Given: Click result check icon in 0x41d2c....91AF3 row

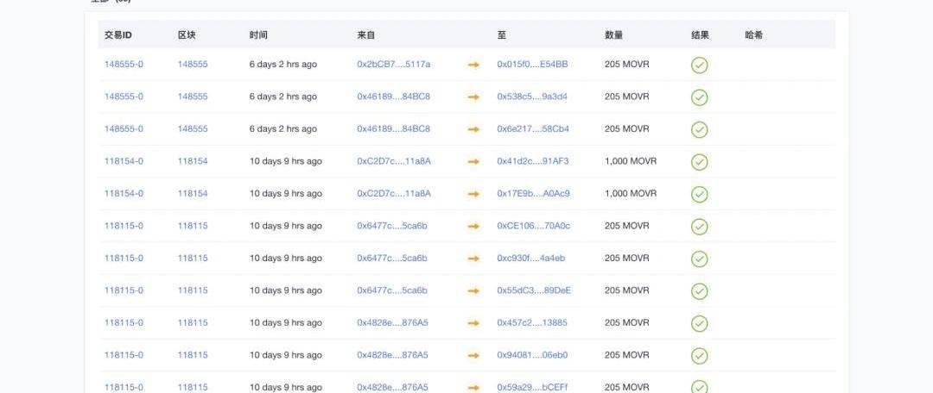Looking at the screenshot, I should (x=699, y=161).
